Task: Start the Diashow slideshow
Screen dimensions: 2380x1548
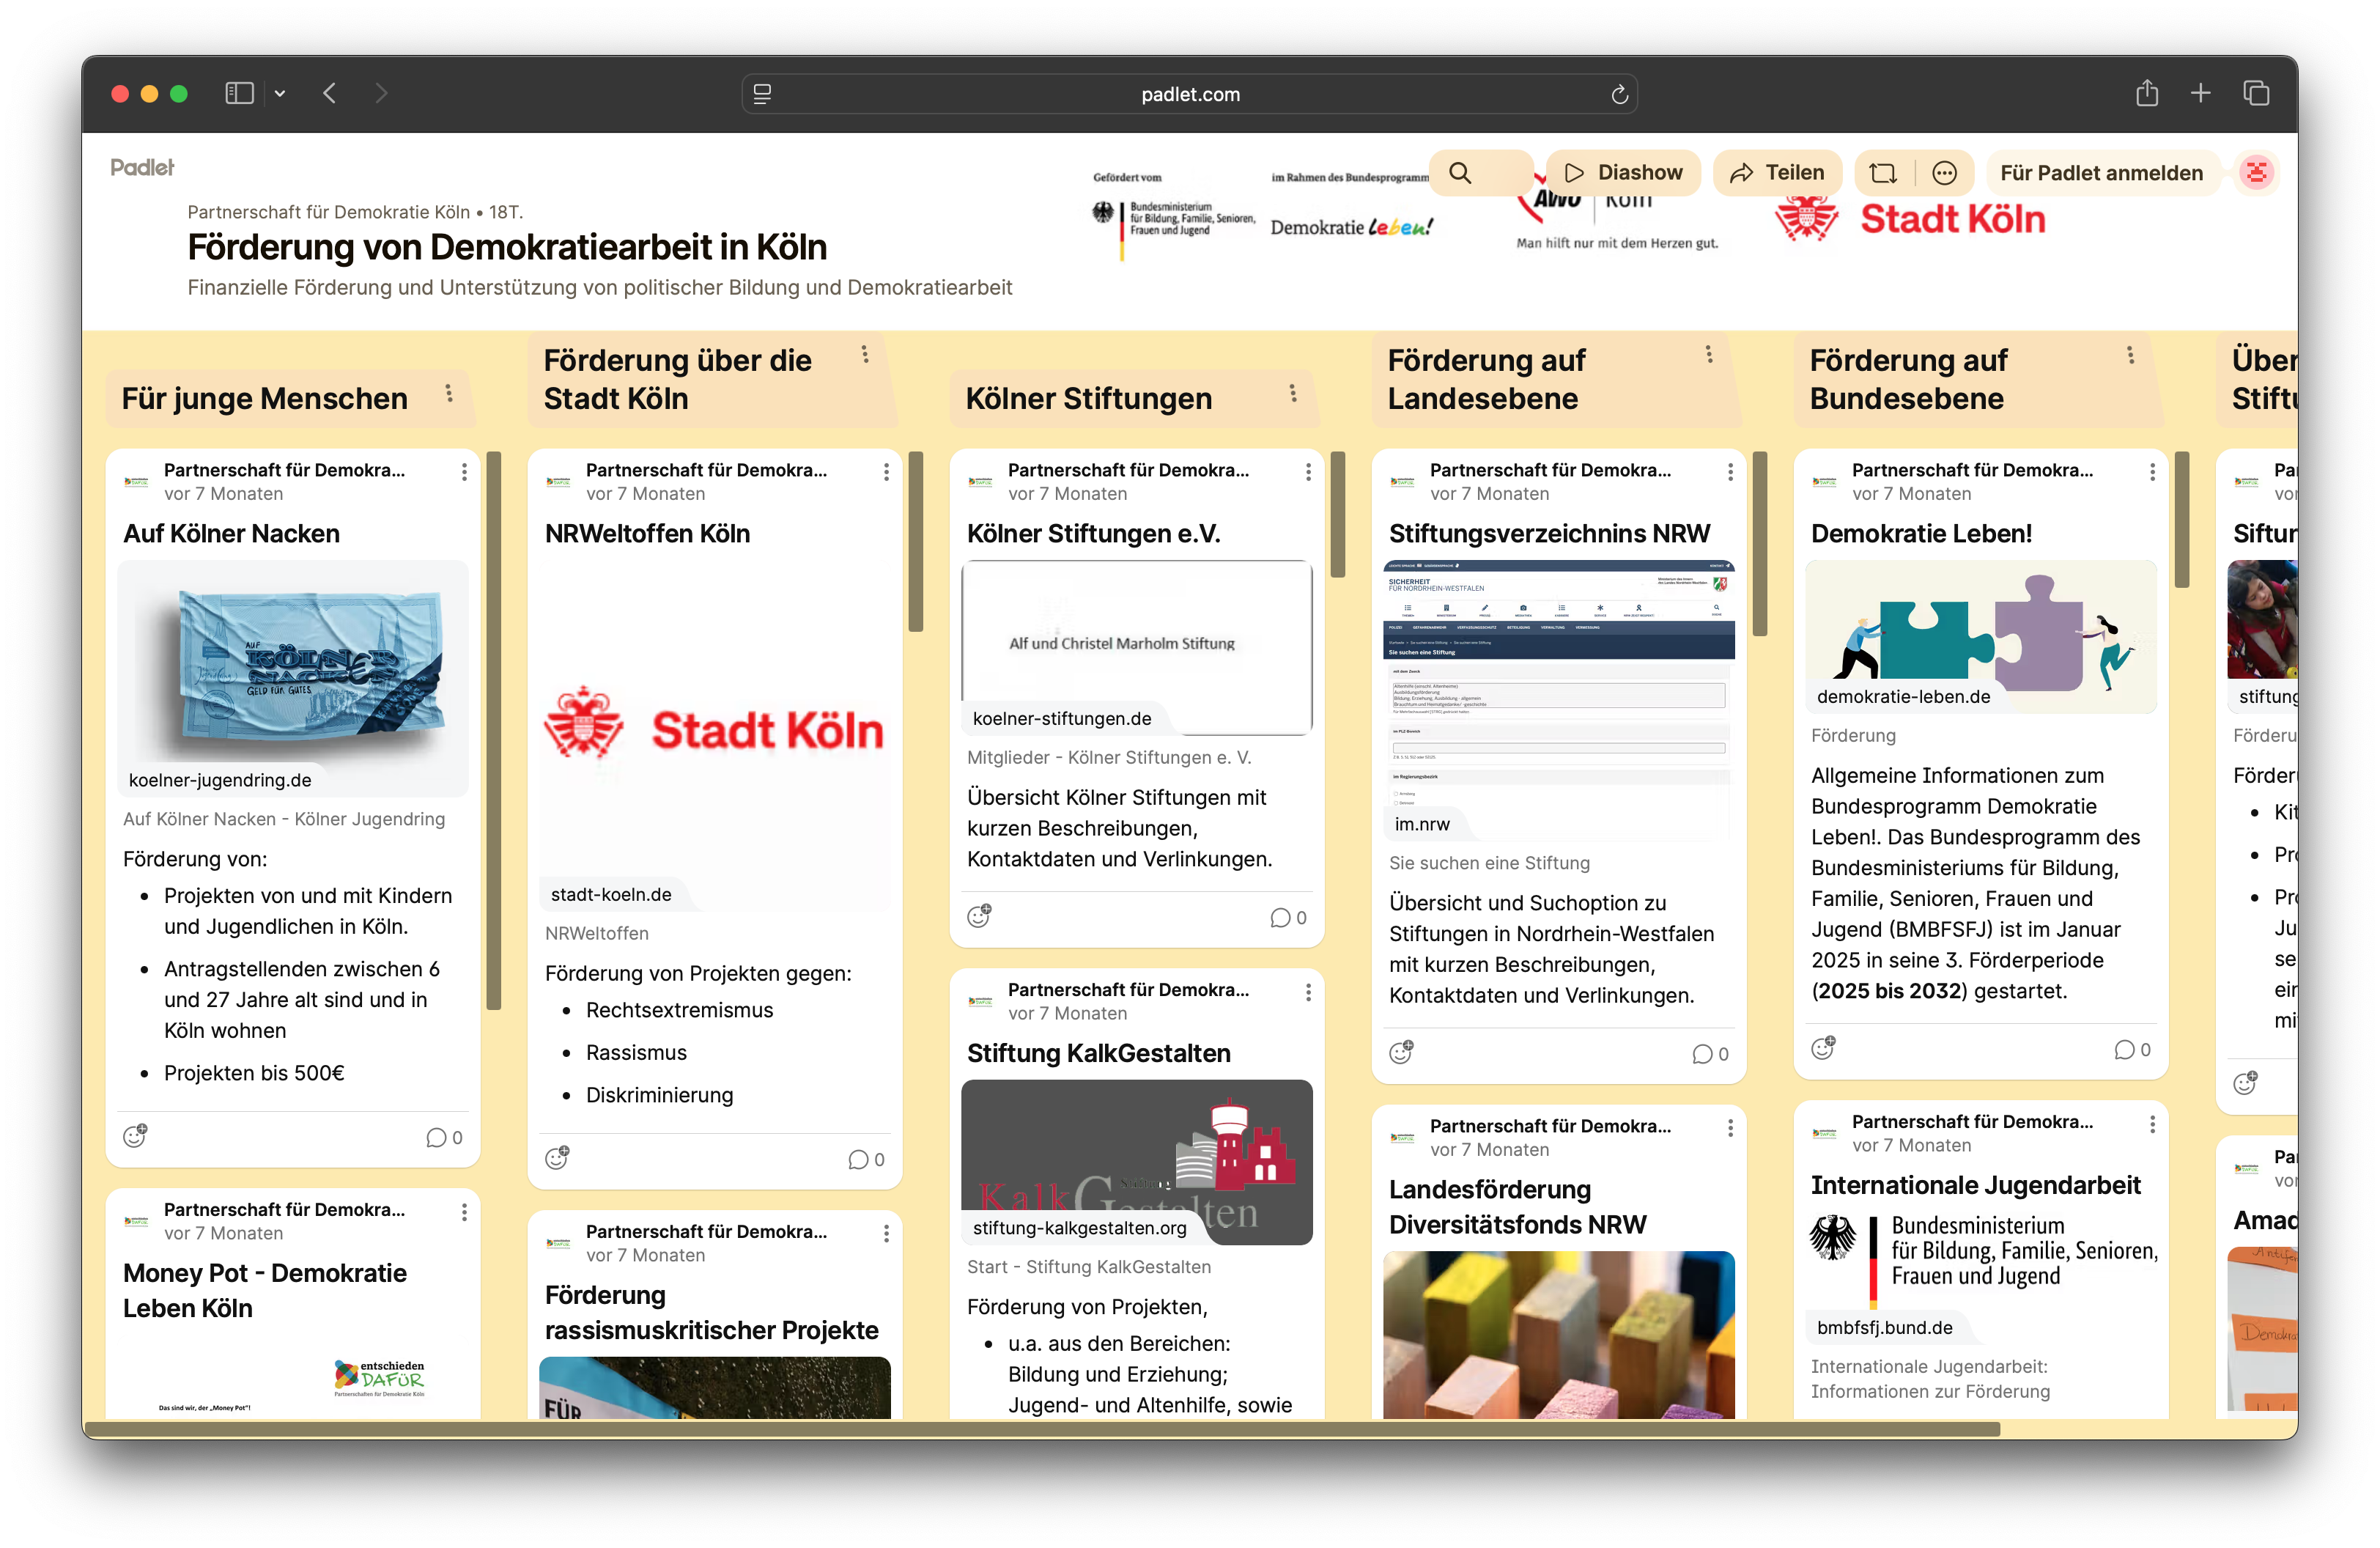Action: [x=1623, y=173]
